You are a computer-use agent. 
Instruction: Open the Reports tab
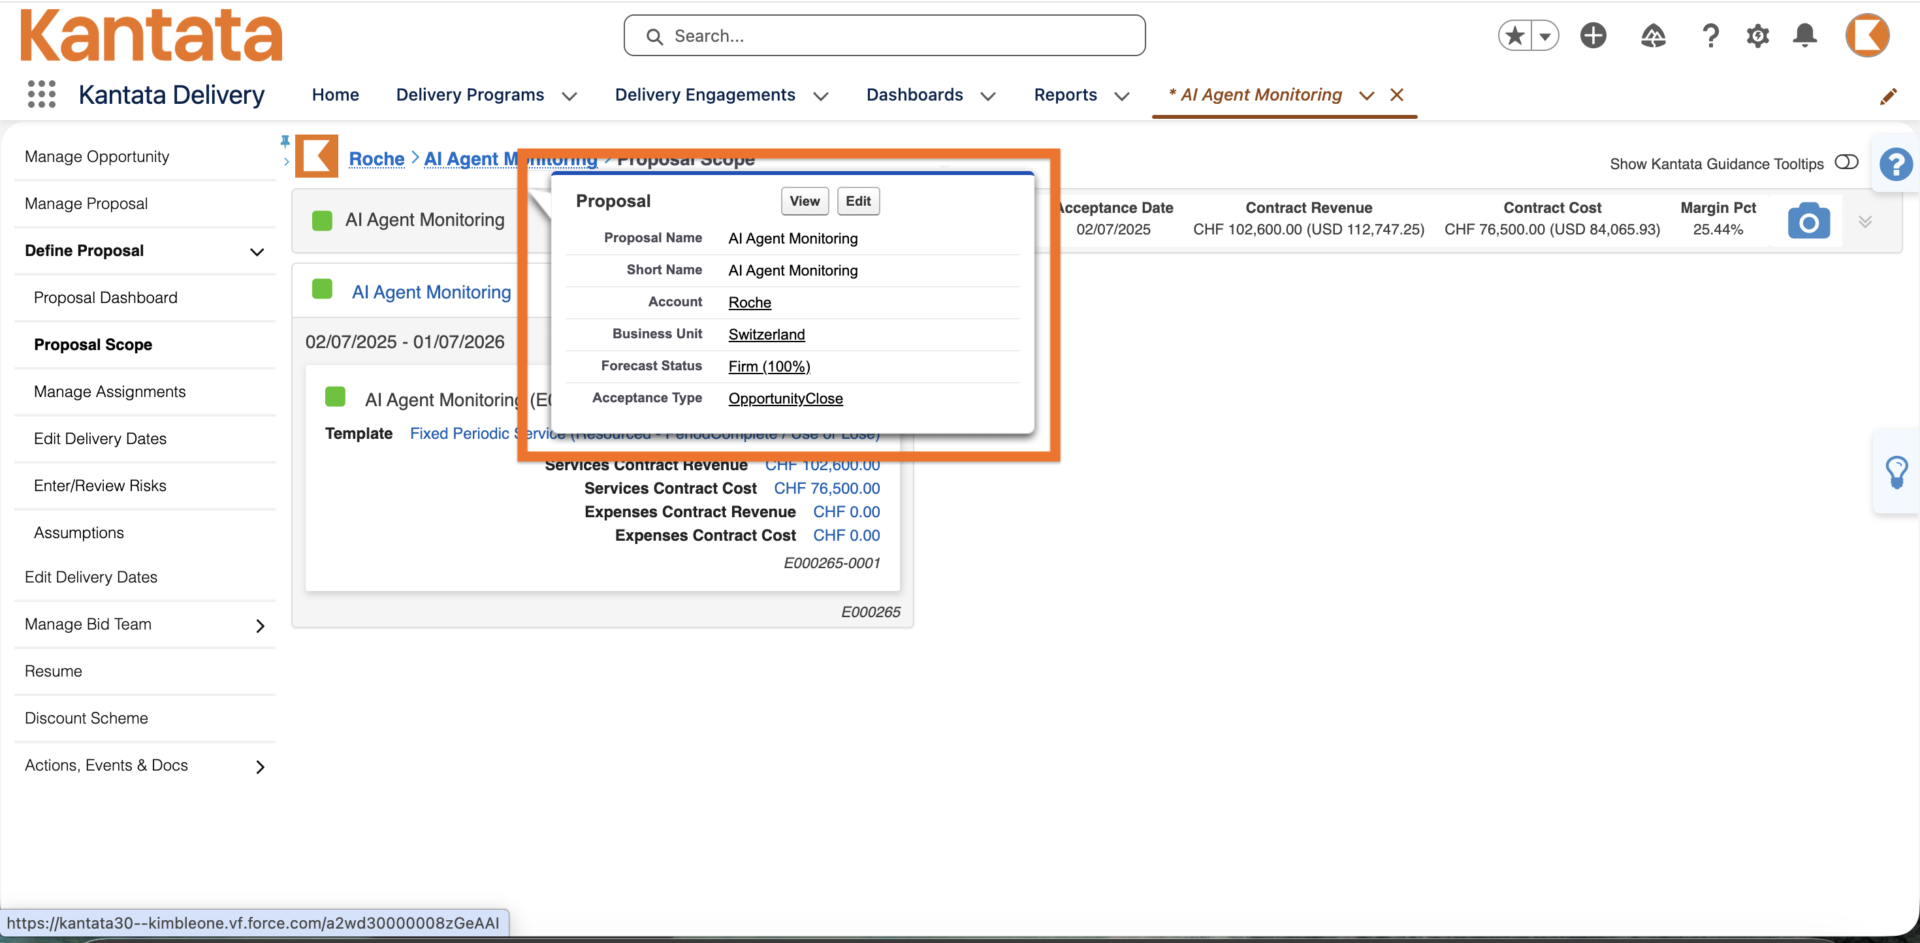pos(1065,95)
